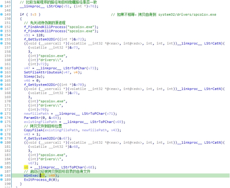
Task: Click "drivers\\" string on line 171
Action: pos(50,105)
